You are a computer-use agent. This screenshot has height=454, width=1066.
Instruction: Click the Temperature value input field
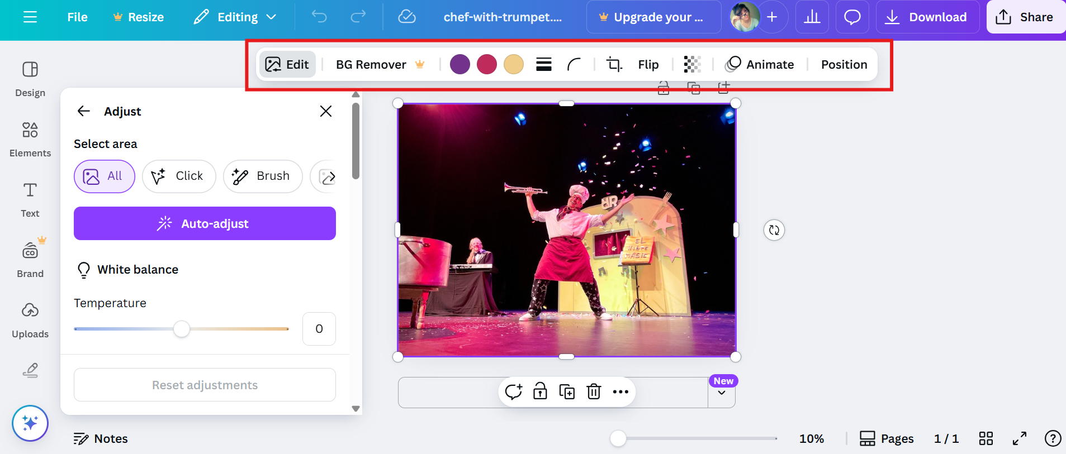click(x=319, y=329)
